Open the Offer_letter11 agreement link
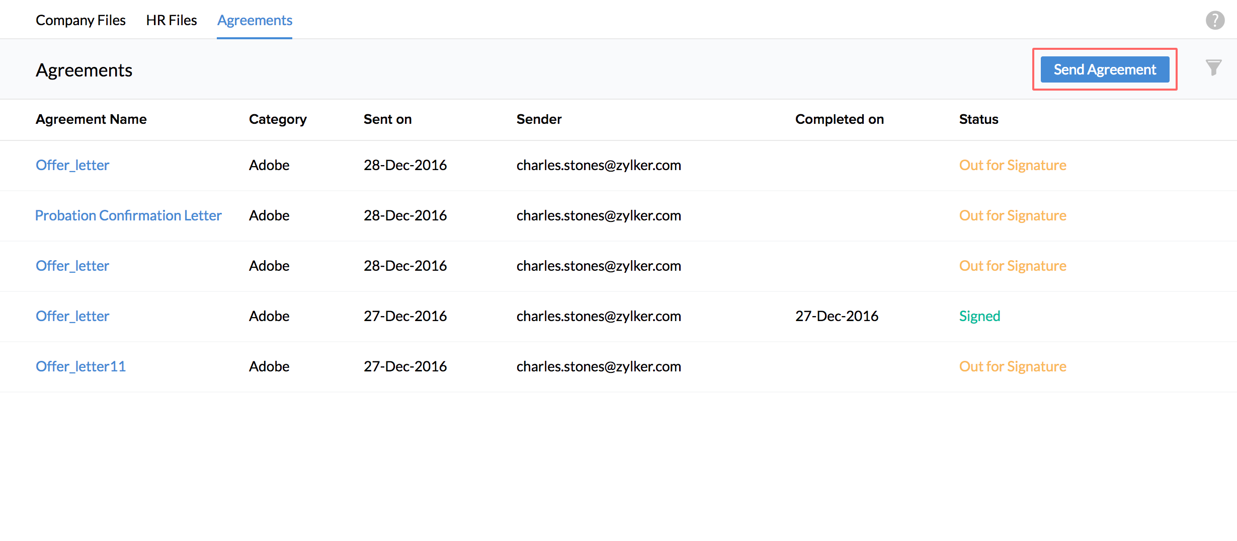Viewport: 1237px width, 541px height. coord(80,366)
